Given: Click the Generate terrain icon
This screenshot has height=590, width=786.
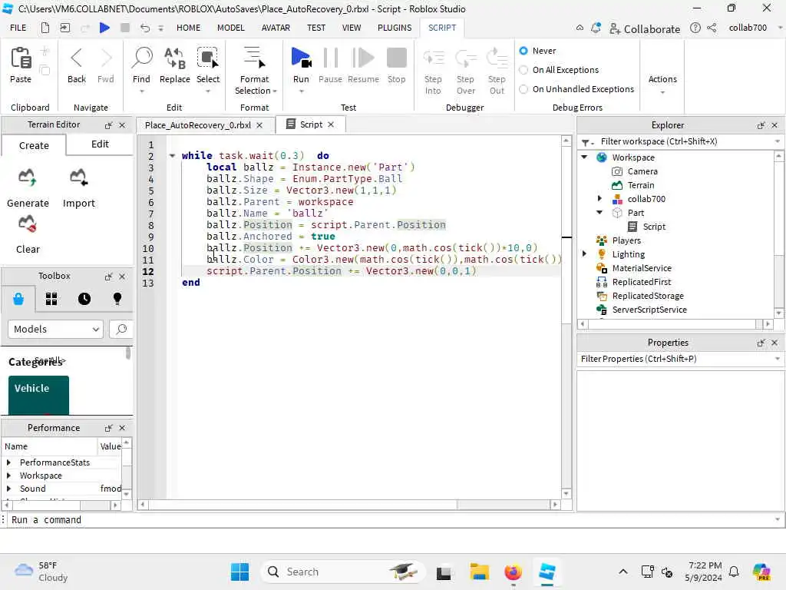Looking at the screenshot, I should point(27,178).
